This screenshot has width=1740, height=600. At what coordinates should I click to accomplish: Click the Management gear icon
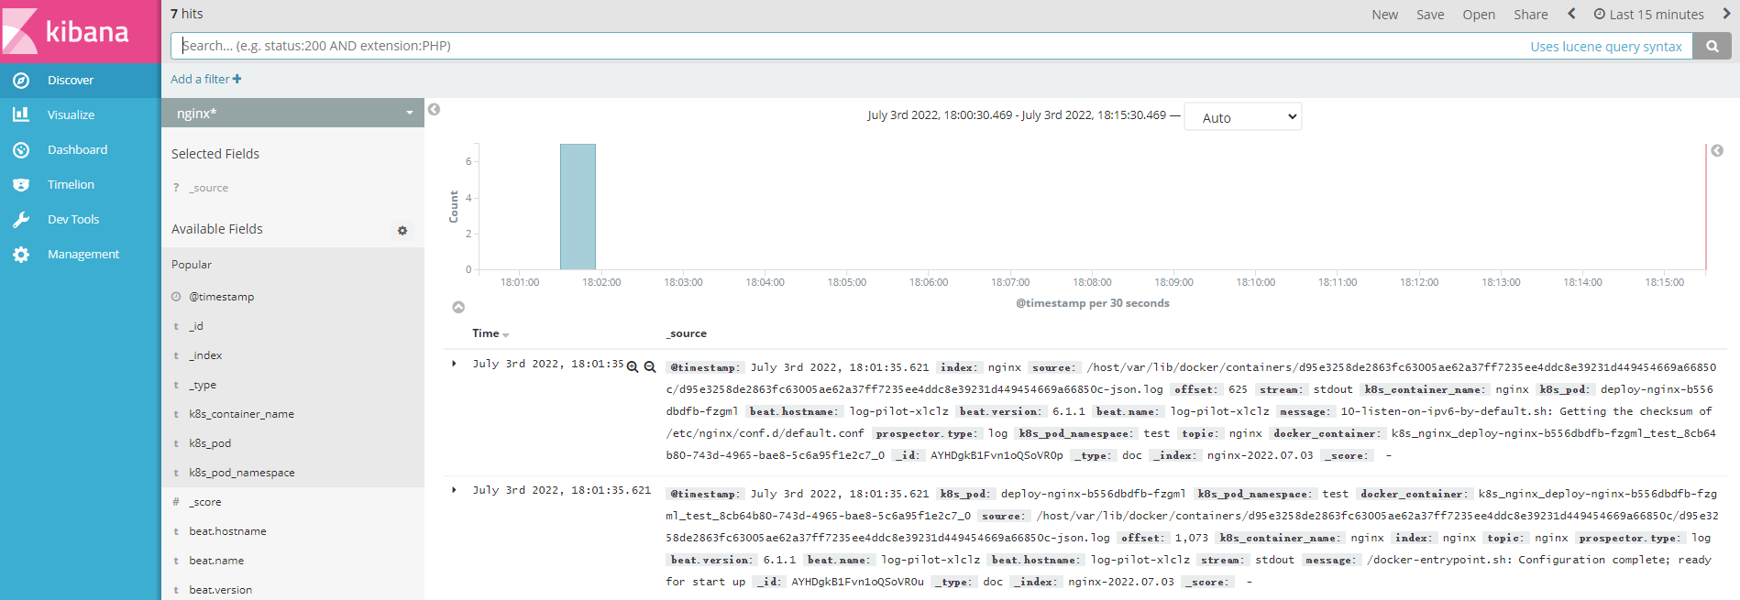pyautogui.click(x=21, y=254)
